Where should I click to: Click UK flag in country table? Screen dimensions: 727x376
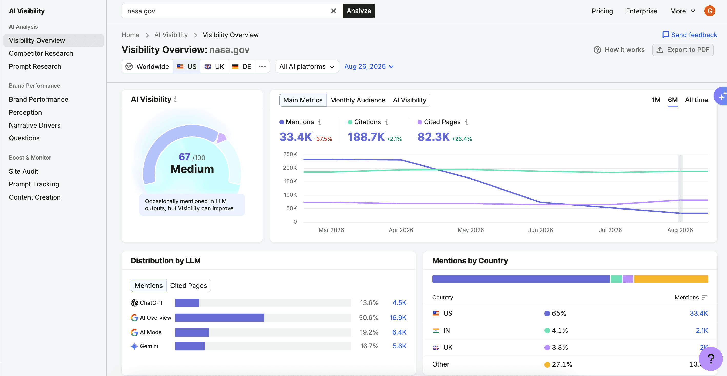pyautogui.click(x=436, y=348)
